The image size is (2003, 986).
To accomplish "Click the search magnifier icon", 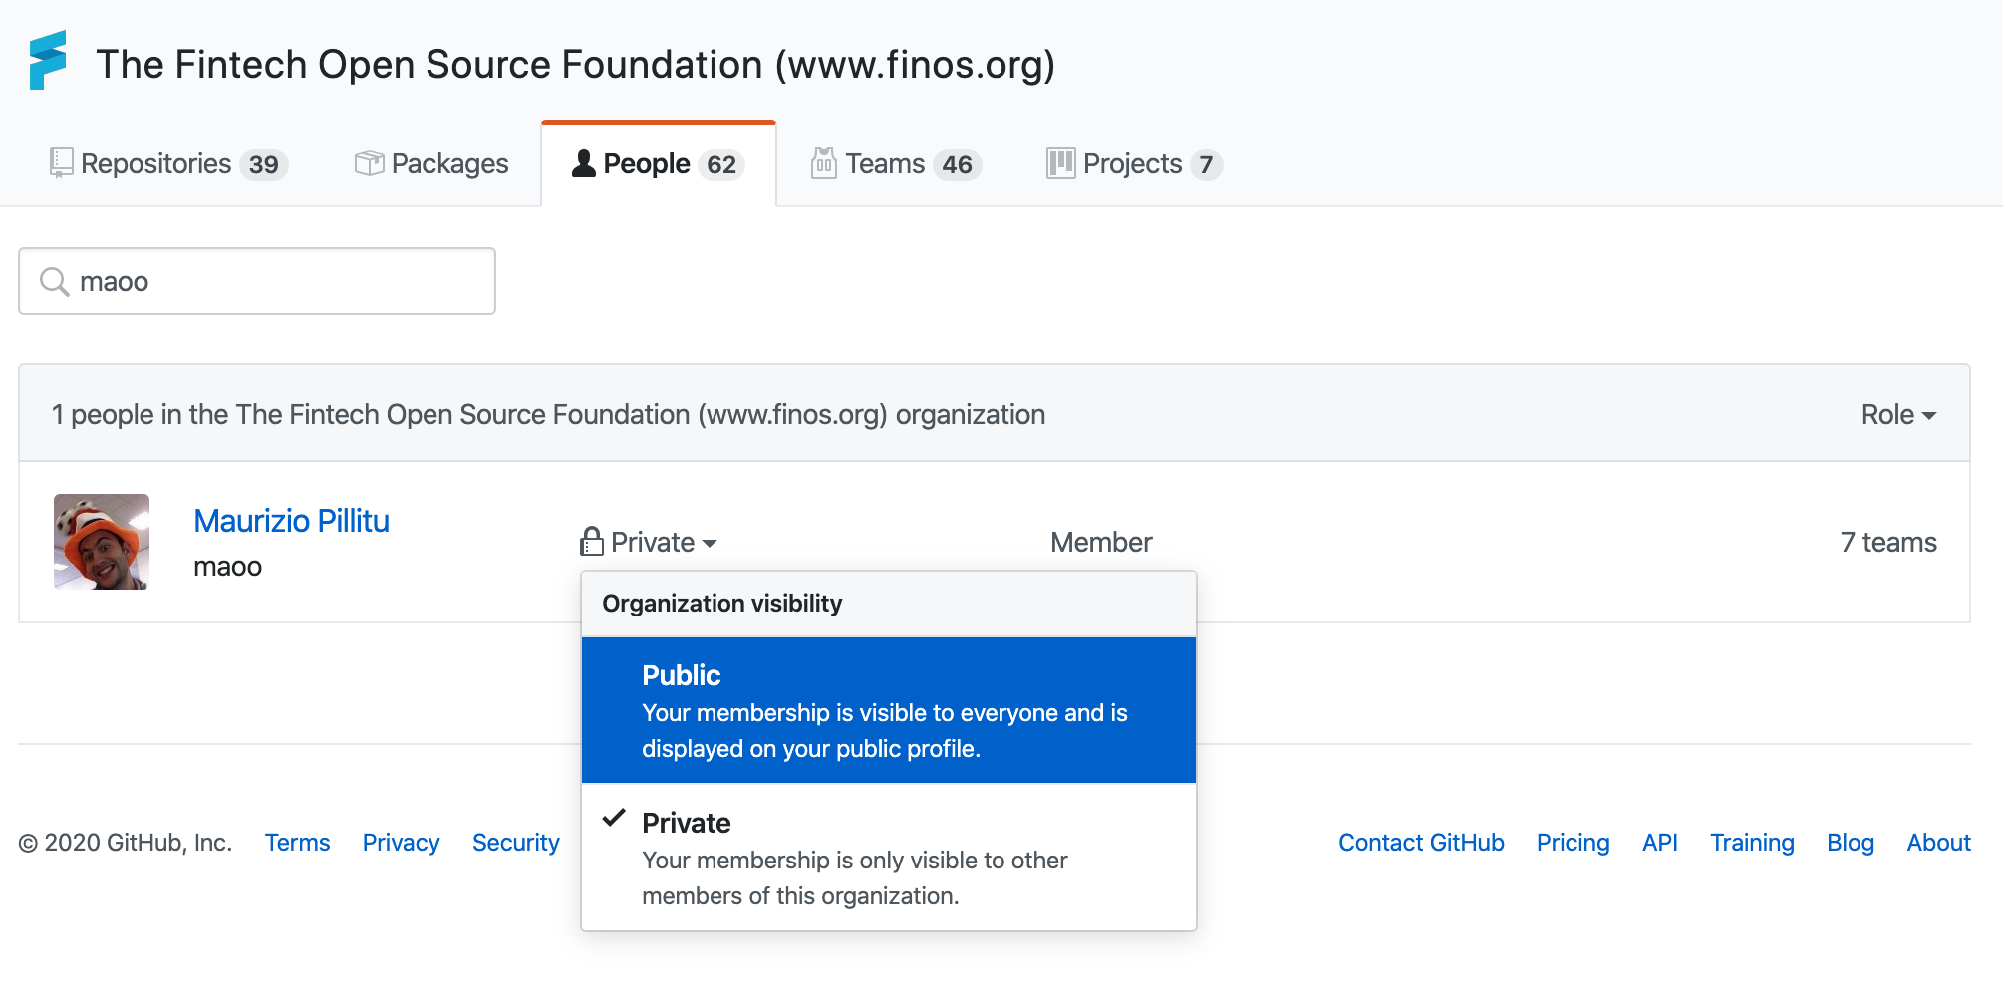I will click(54, 282).
